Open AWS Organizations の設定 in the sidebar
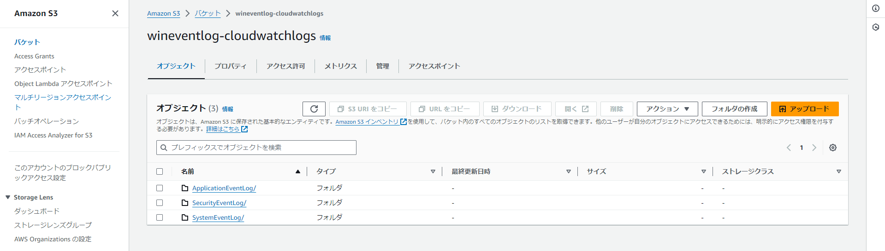Viewport: 885px width, 251px height. (53, 239)
